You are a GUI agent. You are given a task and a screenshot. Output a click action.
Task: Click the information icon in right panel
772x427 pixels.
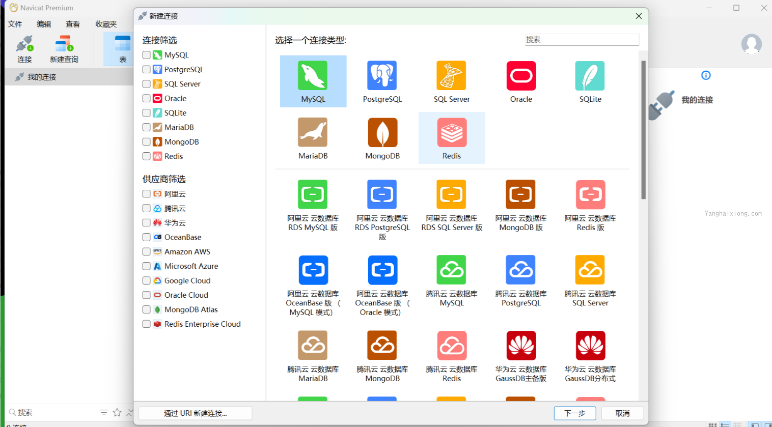(x=706, y=75)
